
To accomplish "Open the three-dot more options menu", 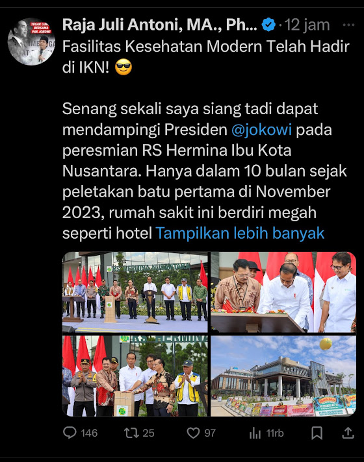I will [x=348, y=25].
